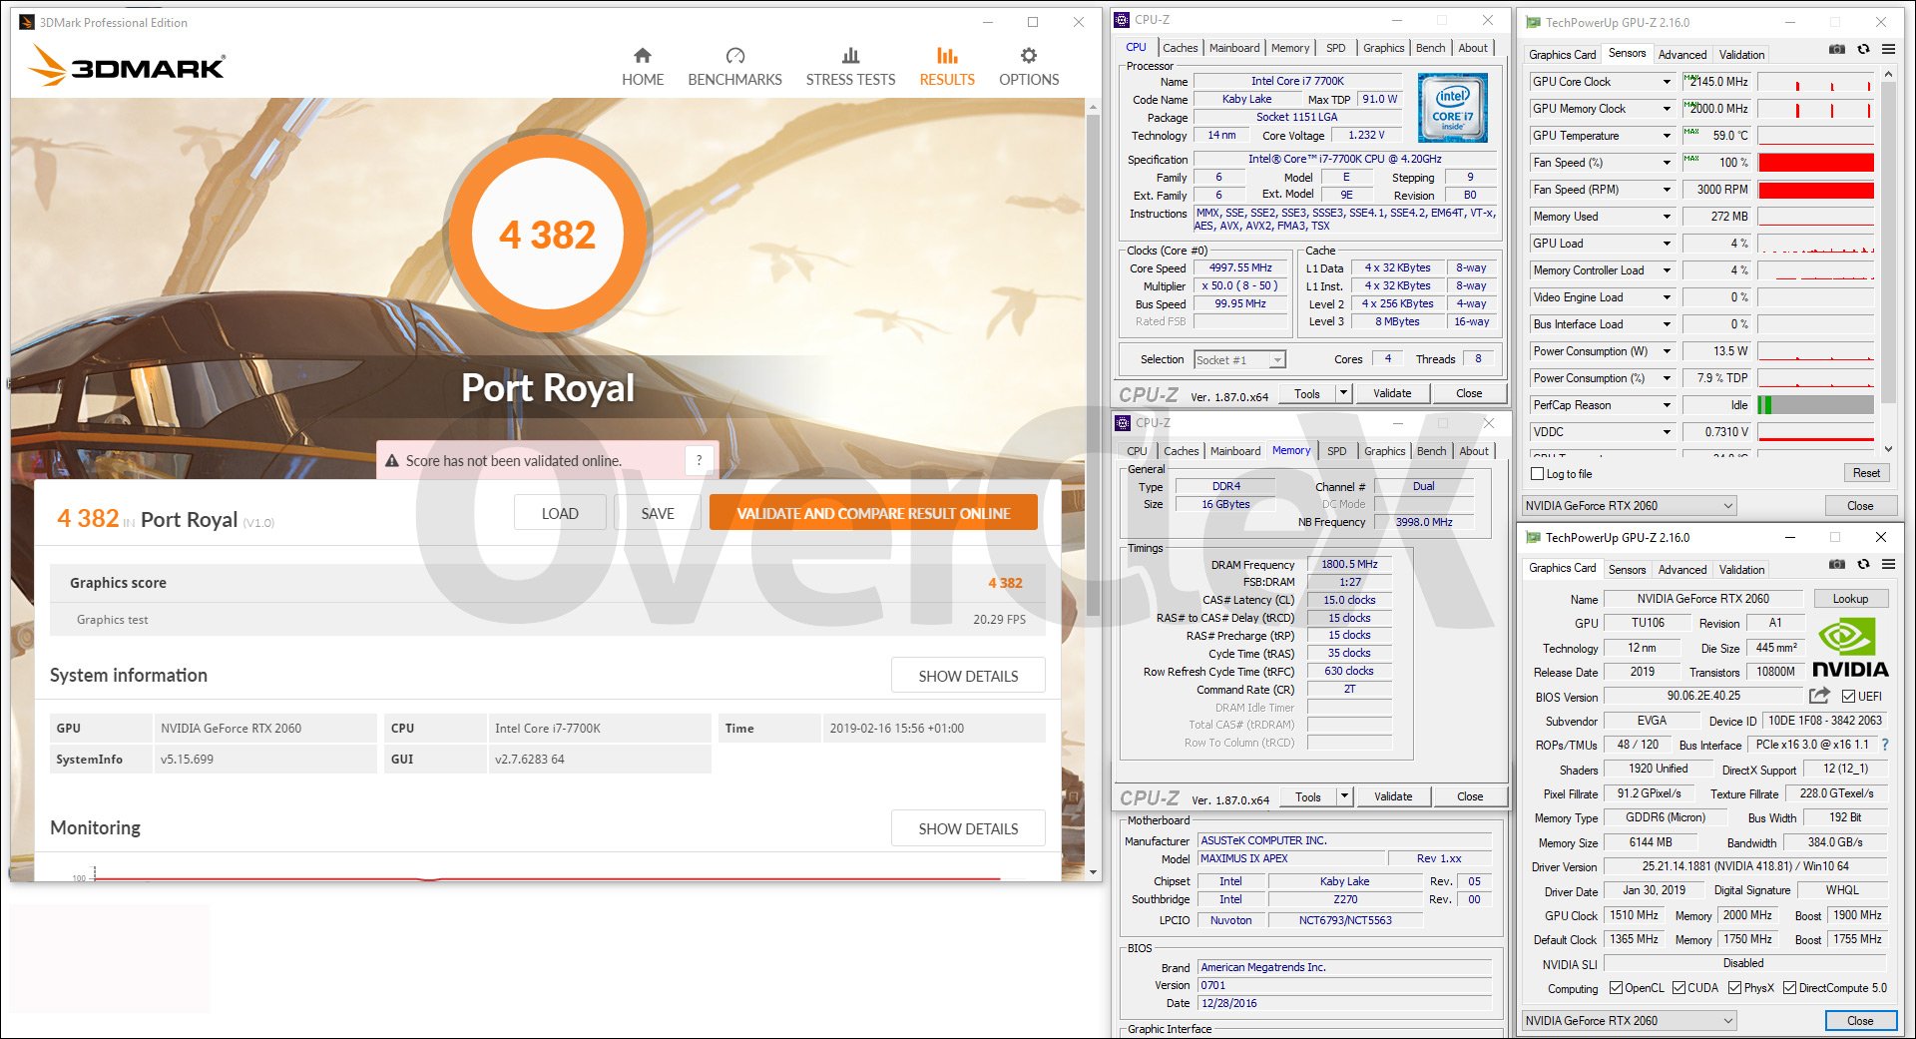Open STRESS TESTS in 3DMark
The width and height of the screenshot is (1916, 1039).
[850, 67]
